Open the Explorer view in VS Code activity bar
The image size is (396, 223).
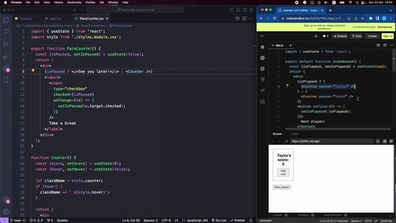(x=6, y=20)
